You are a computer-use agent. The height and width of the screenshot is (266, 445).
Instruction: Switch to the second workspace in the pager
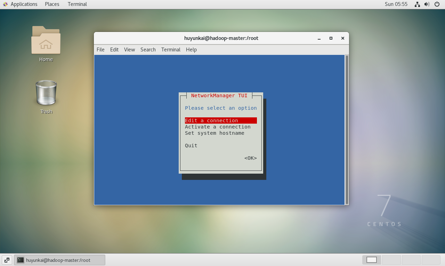pos(391,260)
